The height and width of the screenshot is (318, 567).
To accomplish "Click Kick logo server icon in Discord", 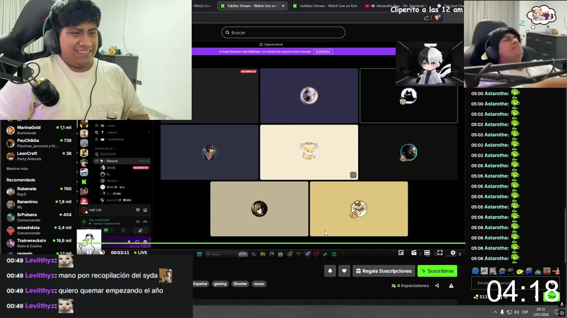I will [84, 182].
